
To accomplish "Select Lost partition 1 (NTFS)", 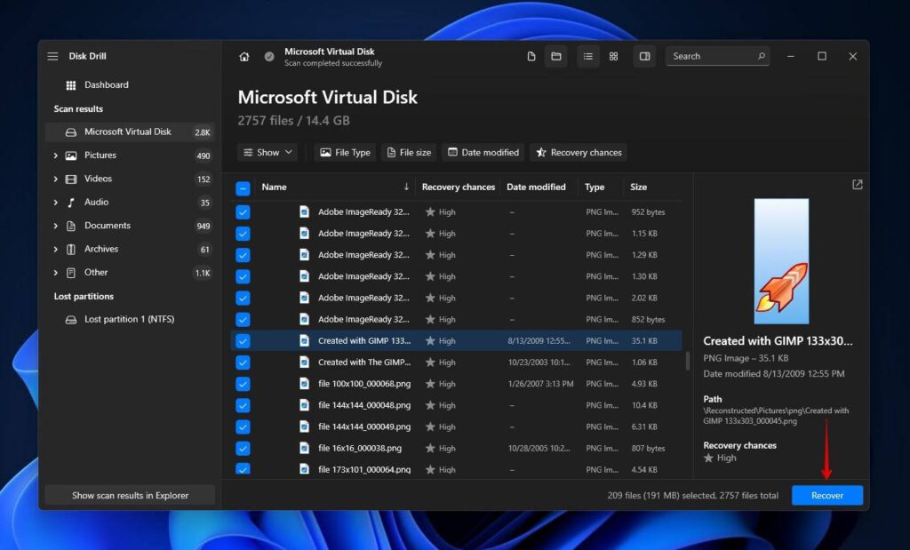I will tap(130, 318).
